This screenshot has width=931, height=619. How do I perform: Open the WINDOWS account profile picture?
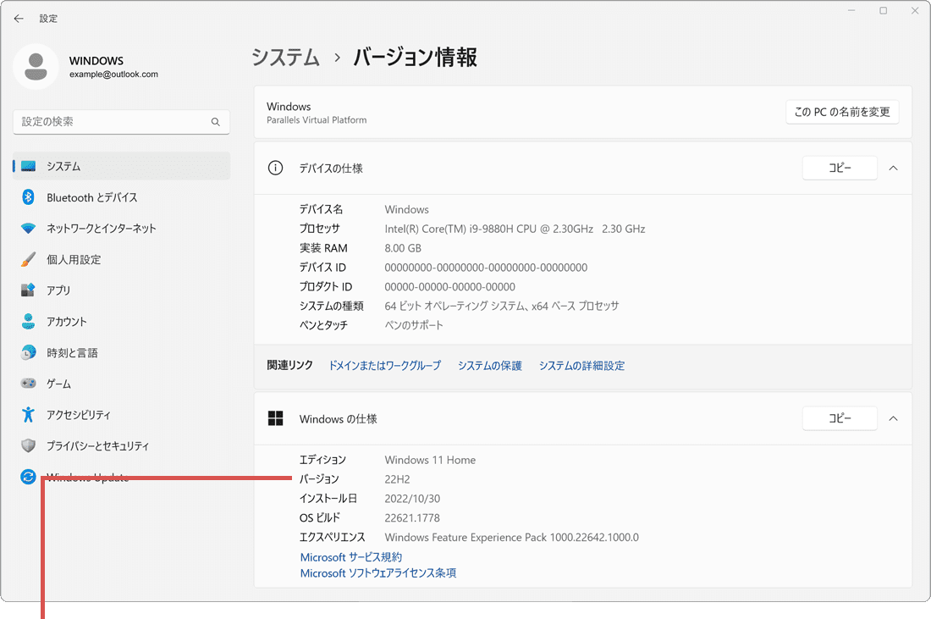click(36, 66)
